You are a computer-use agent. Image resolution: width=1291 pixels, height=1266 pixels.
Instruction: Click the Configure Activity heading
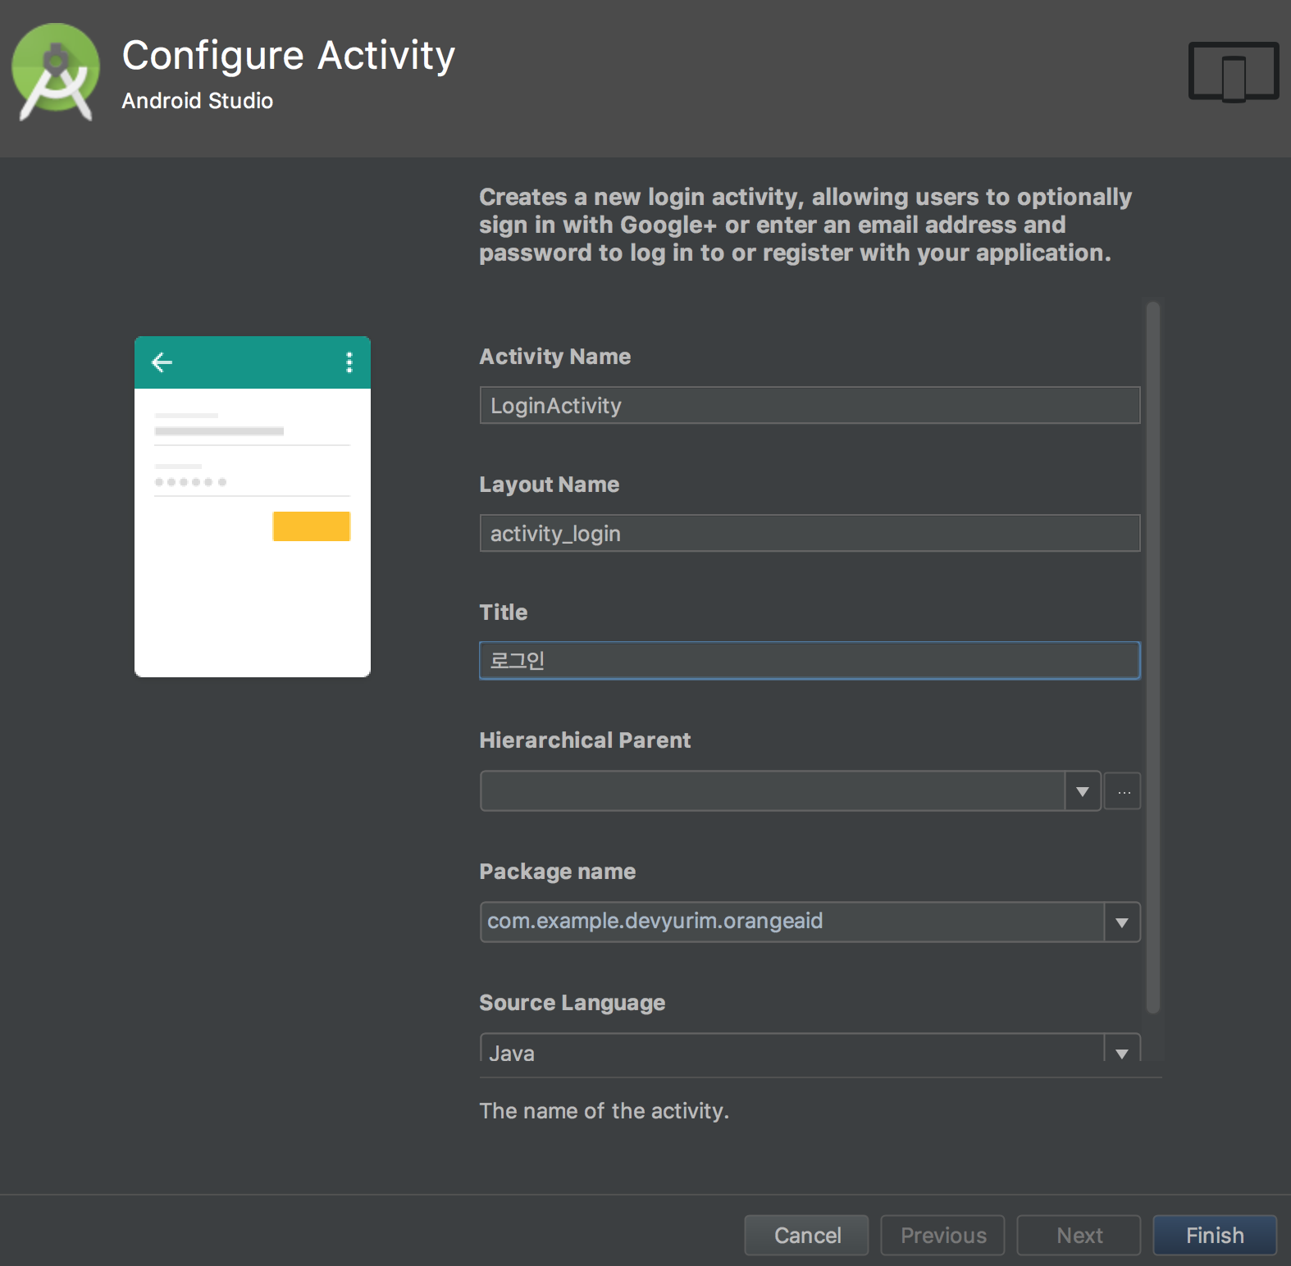(x=289, y=56)
